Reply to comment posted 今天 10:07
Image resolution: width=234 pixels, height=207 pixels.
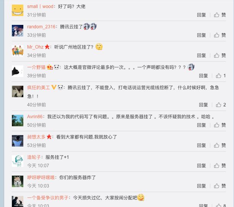coord(201,166)
